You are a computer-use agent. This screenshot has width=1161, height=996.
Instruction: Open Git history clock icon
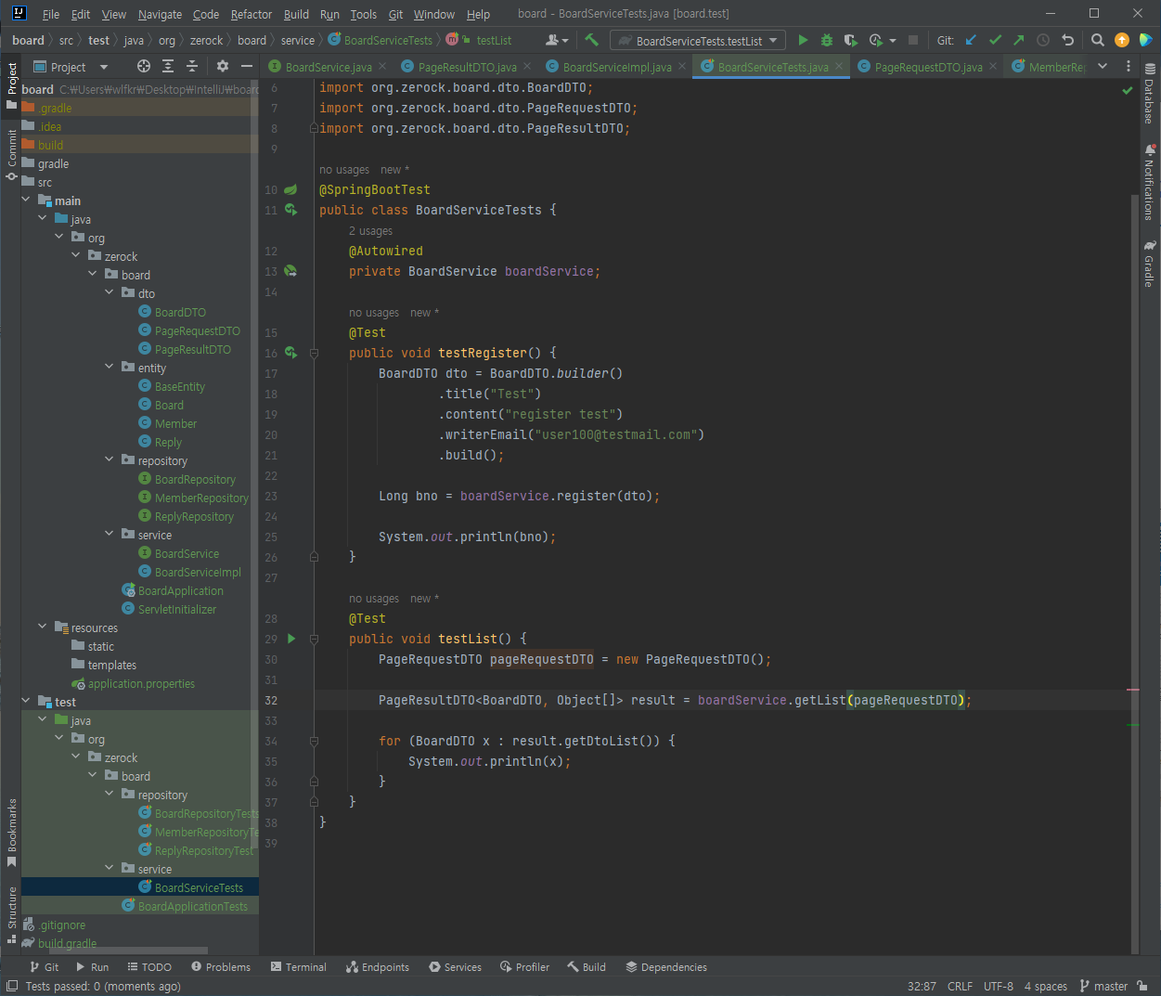coord(1043,40)
